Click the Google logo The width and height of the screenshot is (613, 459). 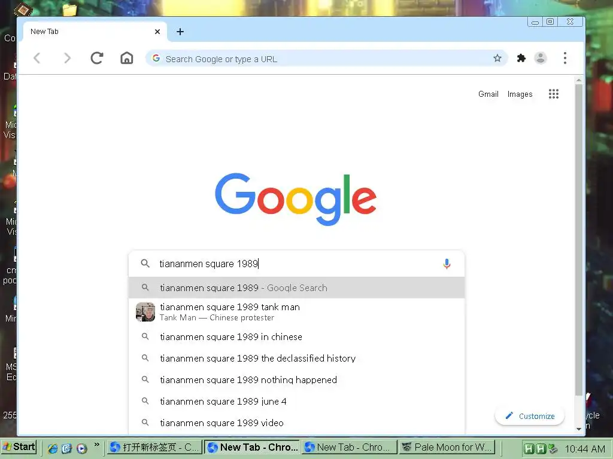click(x=296, y=200)
